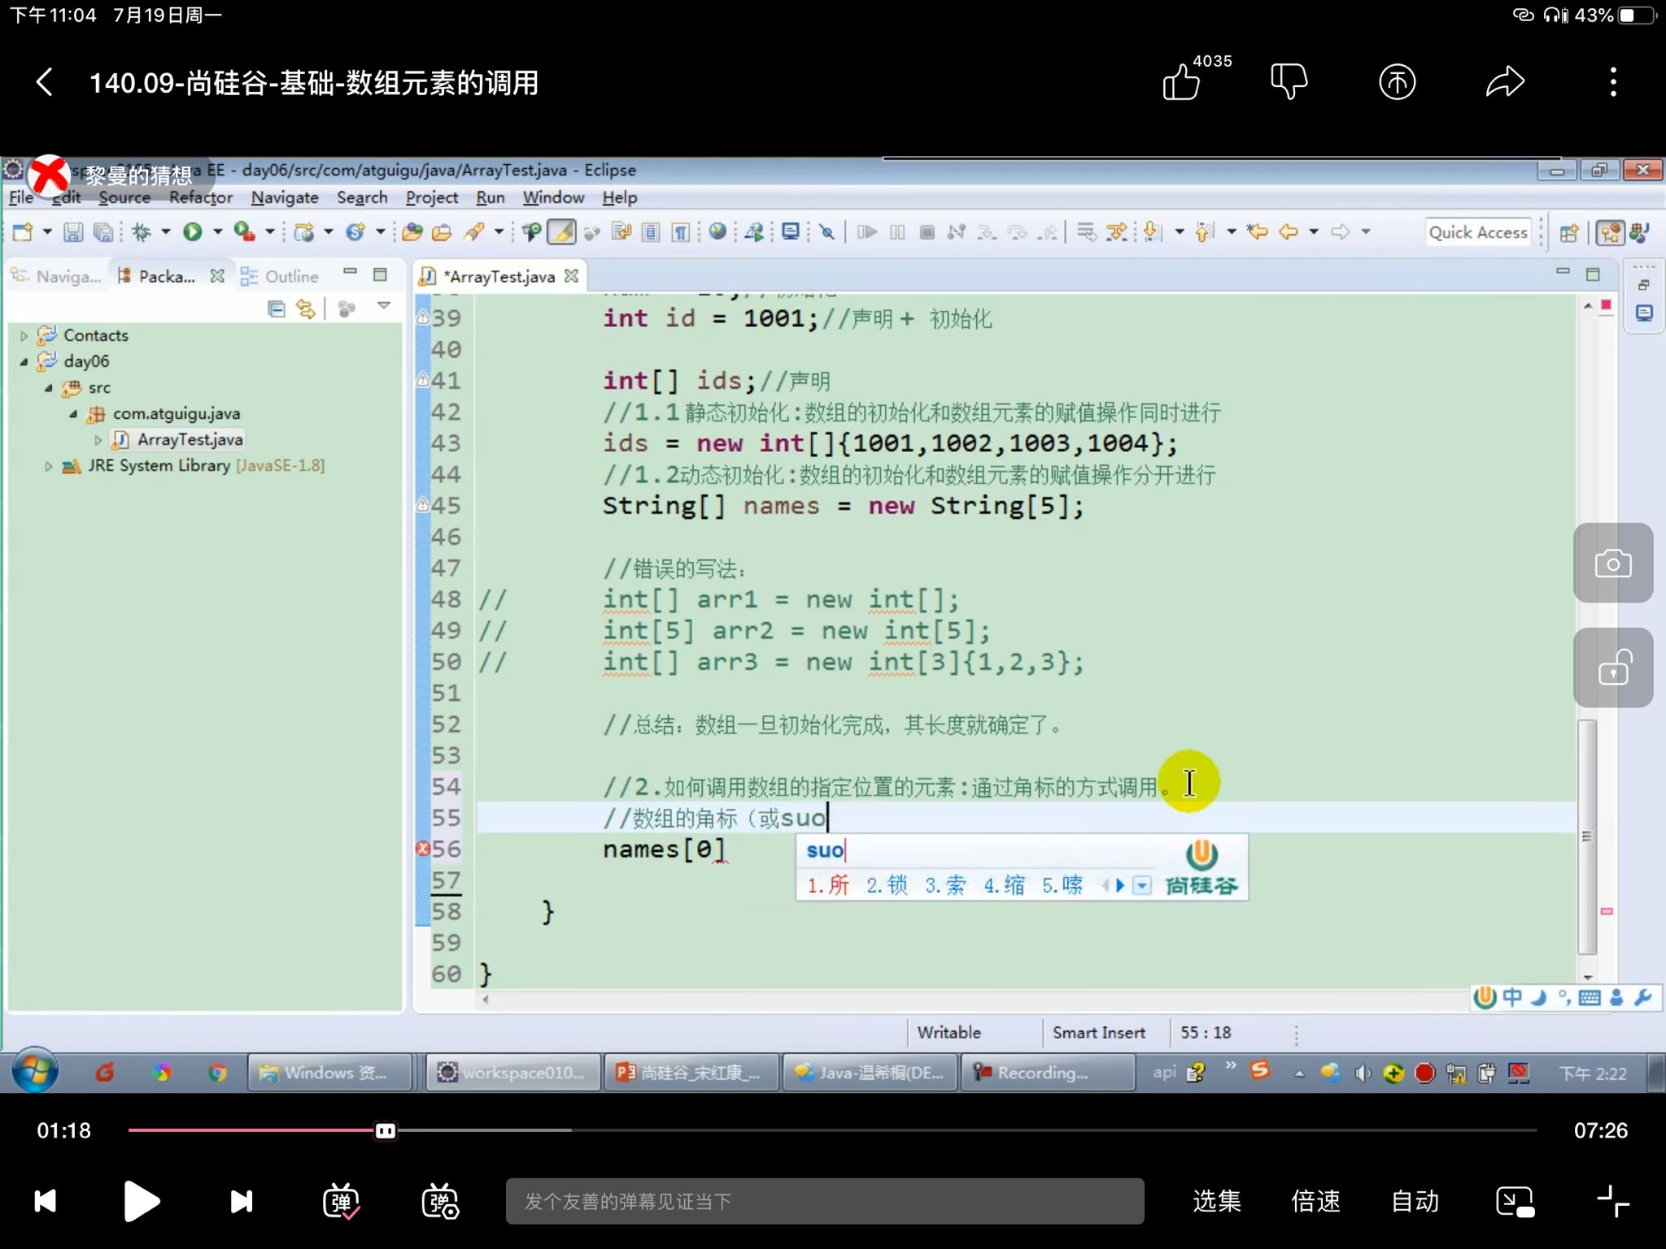Switch to the Outline view tab
The width and height of the screenshot is (1666, 1249).
click(x=279, y=276)
